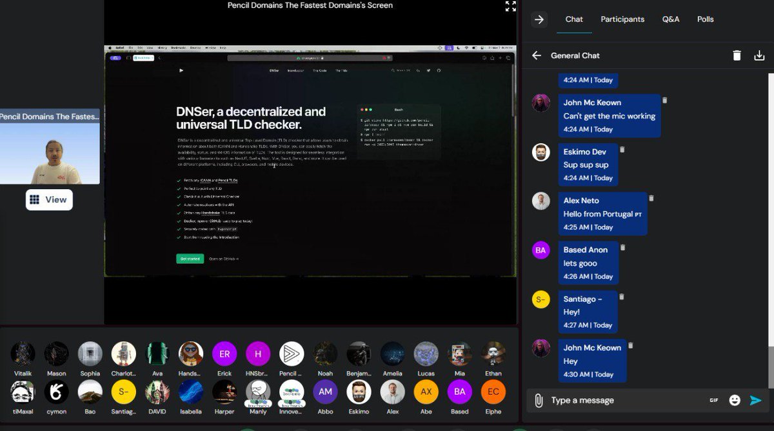
Task: Delete Eskimo Dev's message
Action: pos(622,149)
